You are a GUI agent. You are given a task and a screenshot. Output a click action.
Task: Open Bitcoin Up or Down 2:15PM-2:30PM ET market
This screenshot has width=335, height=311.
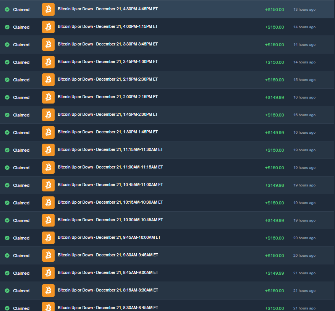[x=108, y=79]
